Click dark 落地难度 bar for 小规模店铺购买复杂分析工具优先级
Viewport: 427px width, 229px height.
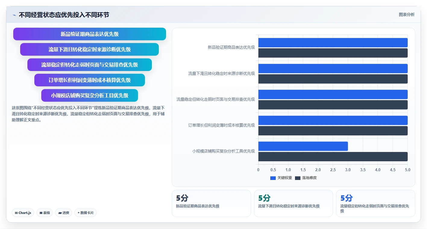[x=333, y=156]
